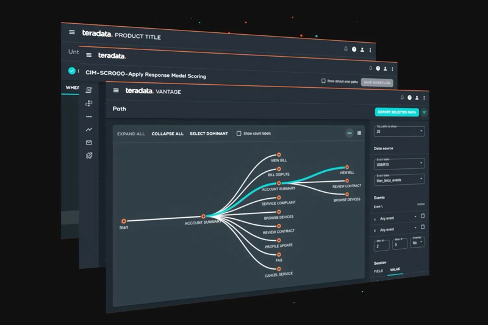Click PROFILE UPDATE node
This screenshot has height=325, width=488.
279,240
